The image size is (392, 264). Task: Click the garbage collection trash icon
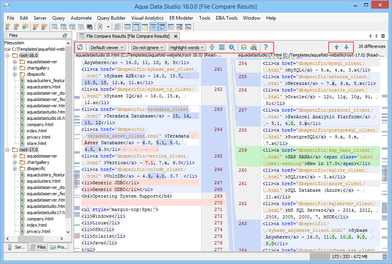coord(385,257)
